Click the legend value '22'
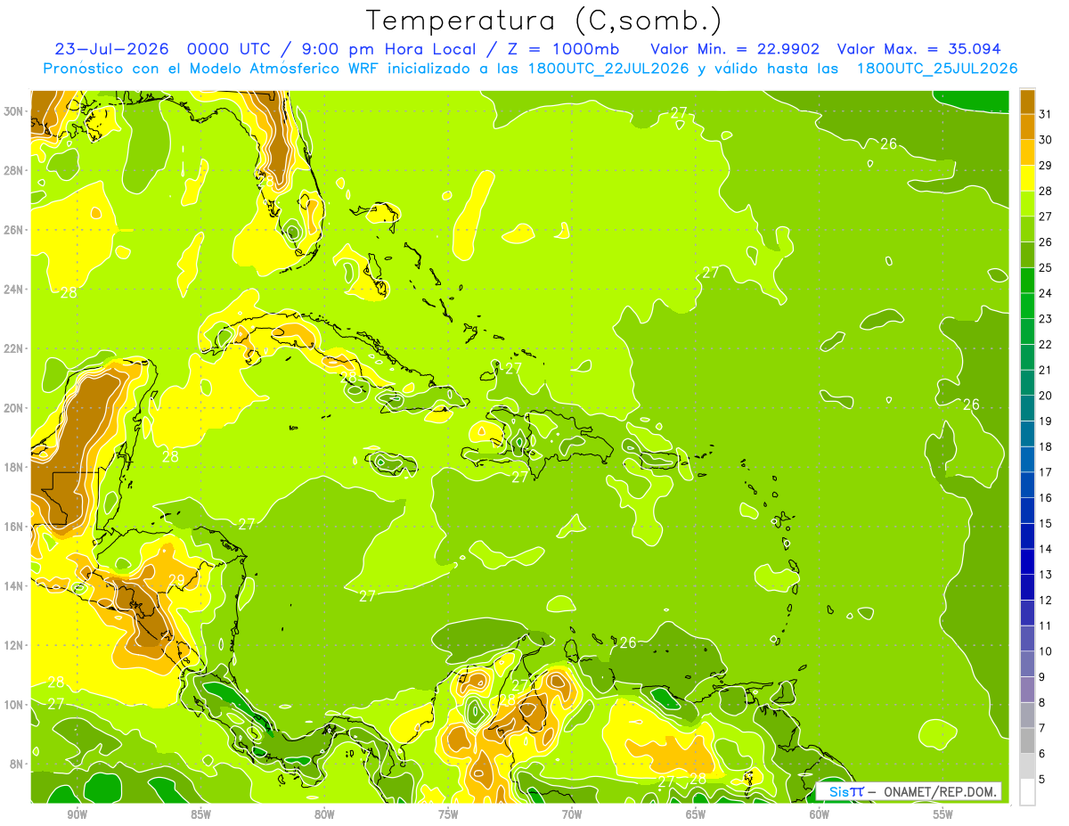 [1046, 344]
